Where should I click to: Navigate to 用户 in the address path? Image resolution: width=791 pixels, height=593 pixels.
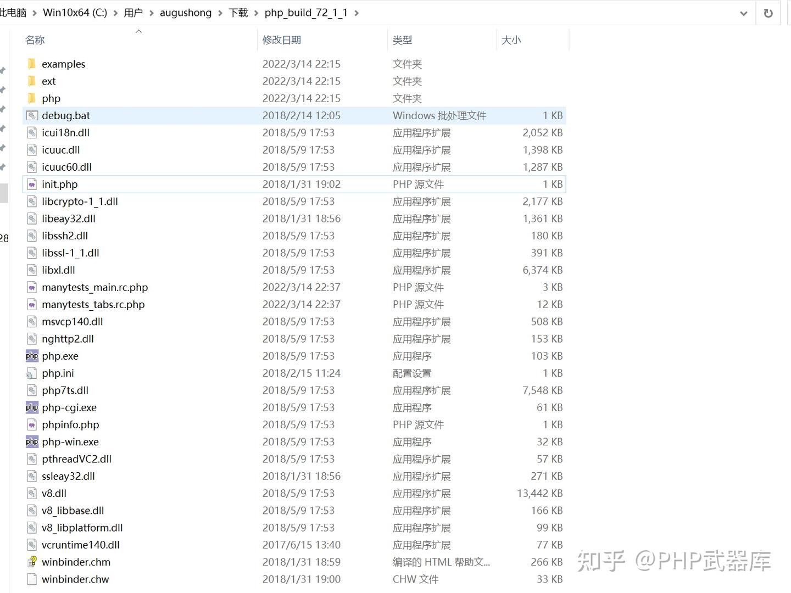click(x=133, y=13)
